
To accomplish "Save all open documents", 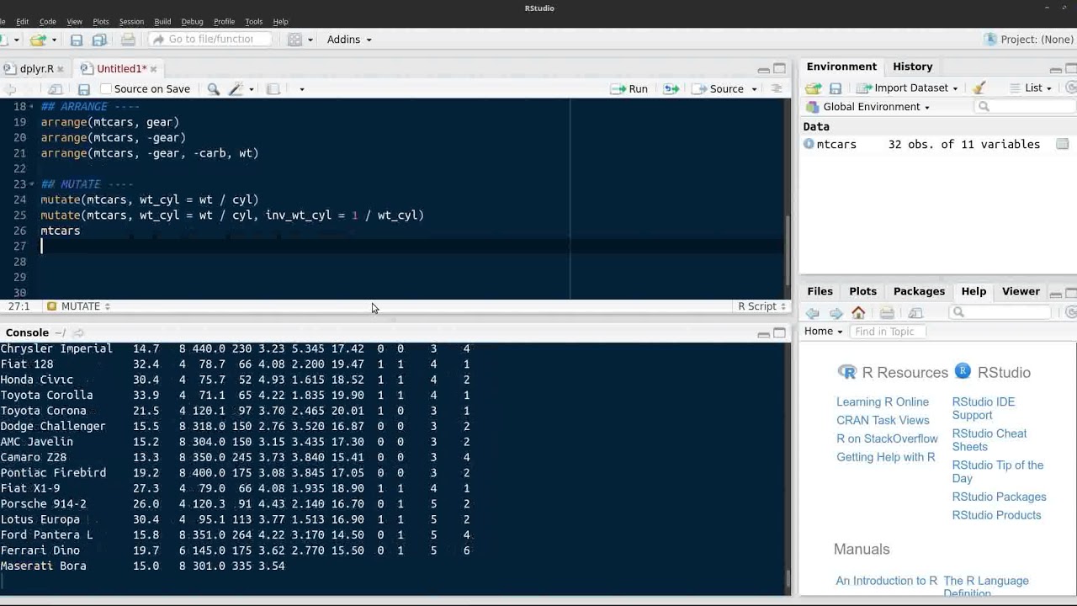I will tap(99, 40).
